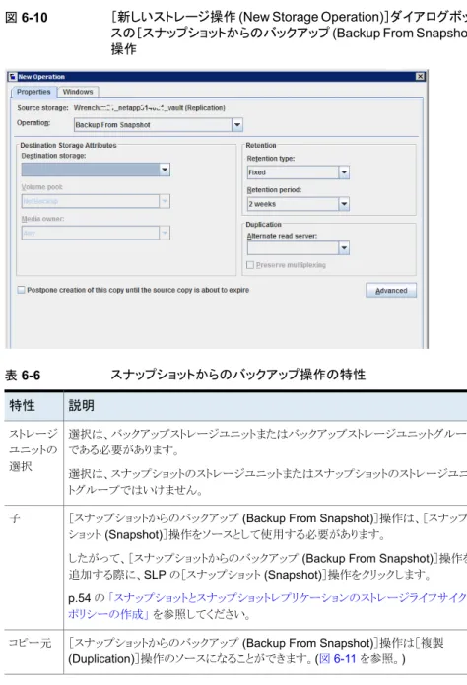Open the Media owner dropdown arrow

pos(165,233)
